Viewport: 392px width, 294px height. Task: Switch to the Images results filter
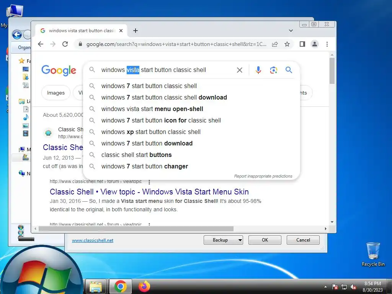tap(56, 93)
